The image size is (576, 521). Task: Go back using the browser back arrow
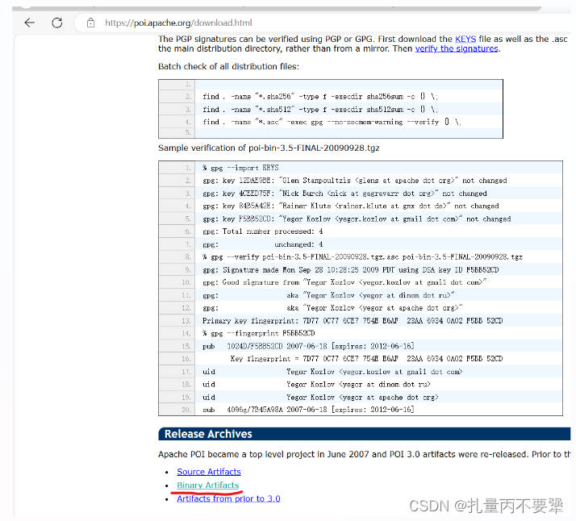click(29, 23)
